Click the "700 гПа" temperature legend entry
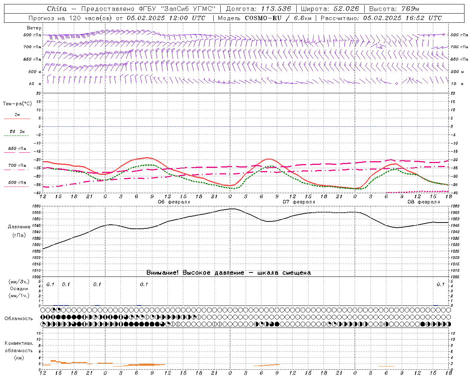The height and width of the screenshot is (376, 470). click(x=17, y=165)
